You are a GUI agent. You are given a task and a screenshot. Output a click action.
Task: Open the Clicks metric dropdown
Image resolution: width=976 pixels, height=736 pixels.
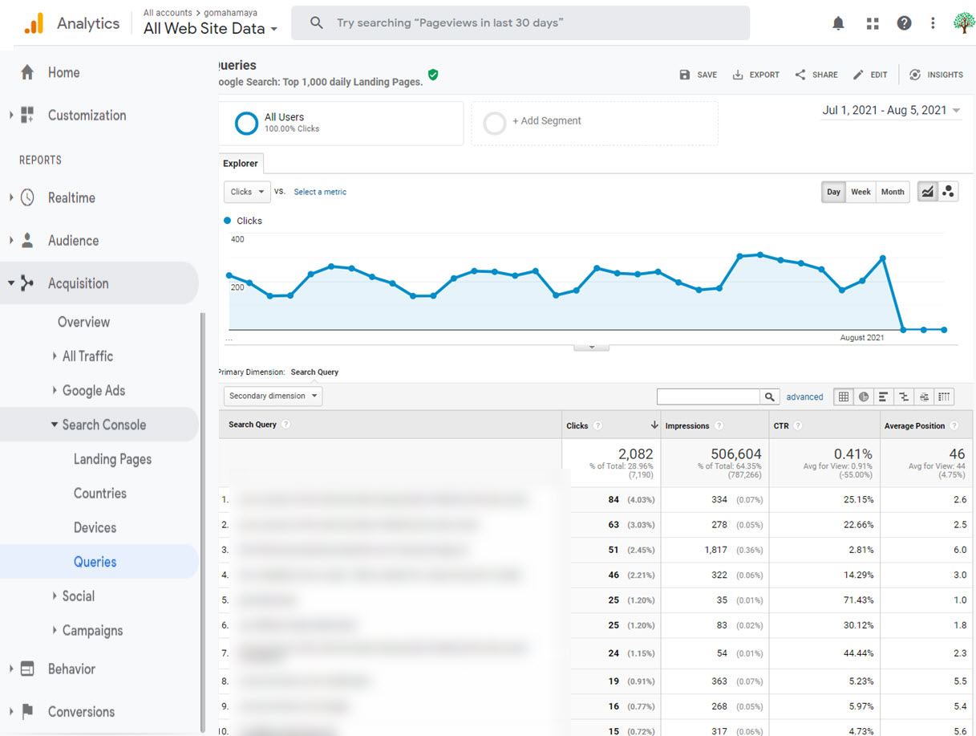(247, 192)
